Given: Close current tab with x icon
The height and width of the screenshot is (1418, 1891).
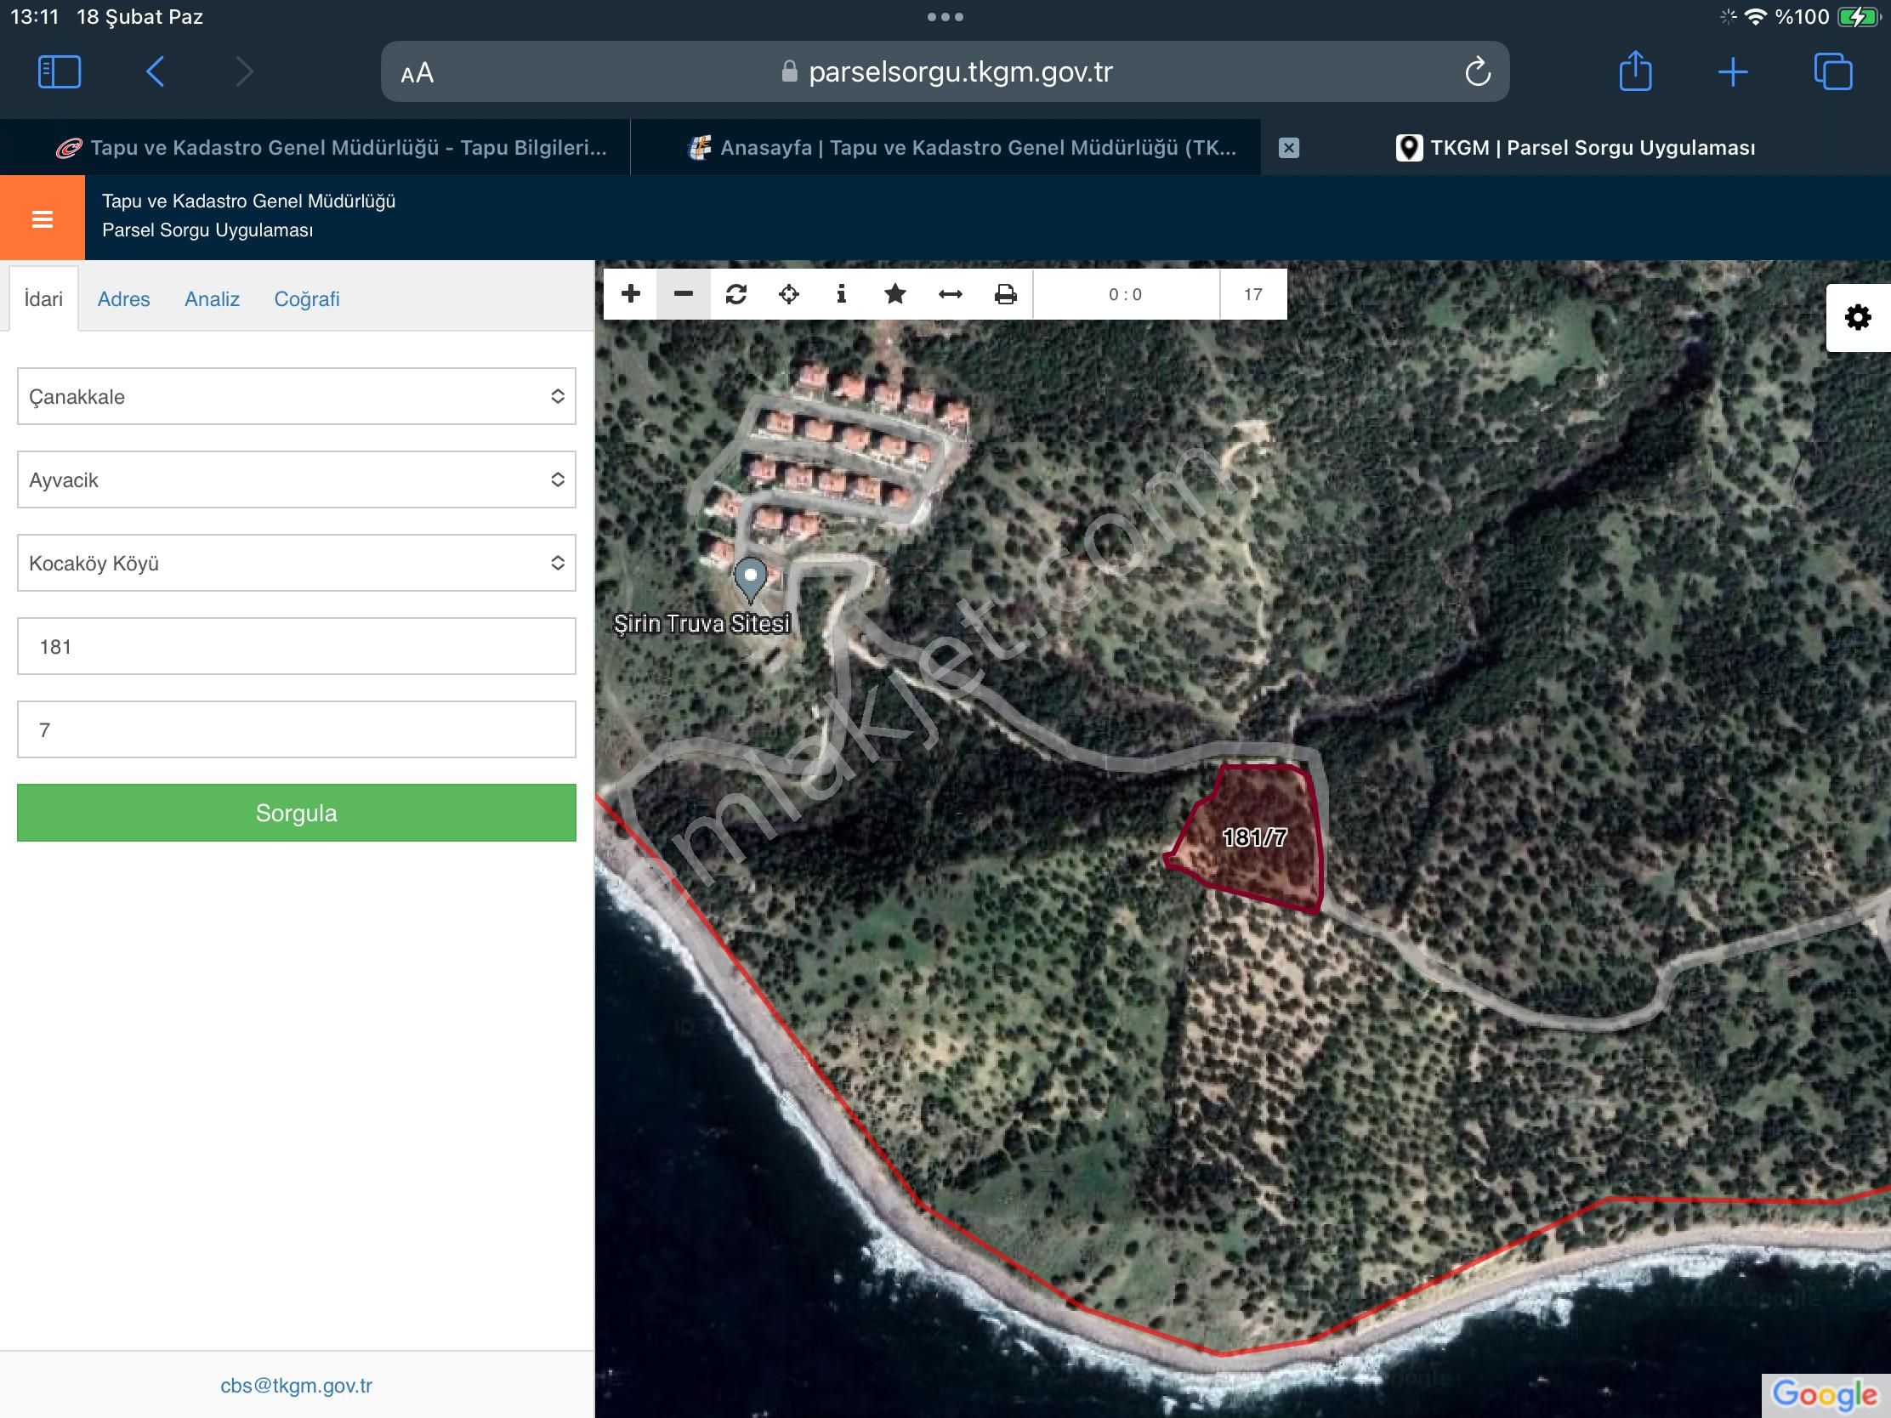Looking at the screenshot, I should (x=1289, y=148).
